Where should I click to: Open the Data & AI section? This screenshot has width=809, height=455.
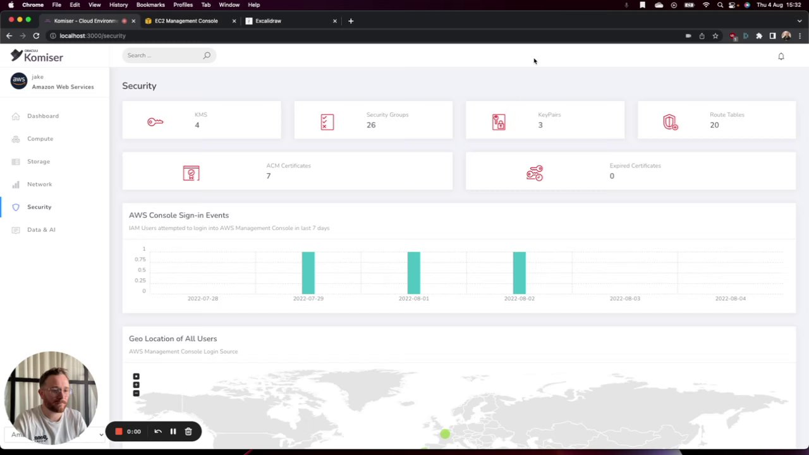(41, 229)
